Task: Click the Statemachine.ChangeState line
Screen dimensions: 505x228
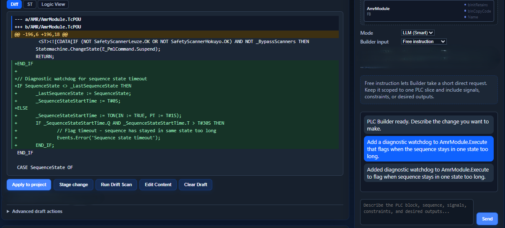Action: [175, 49]
